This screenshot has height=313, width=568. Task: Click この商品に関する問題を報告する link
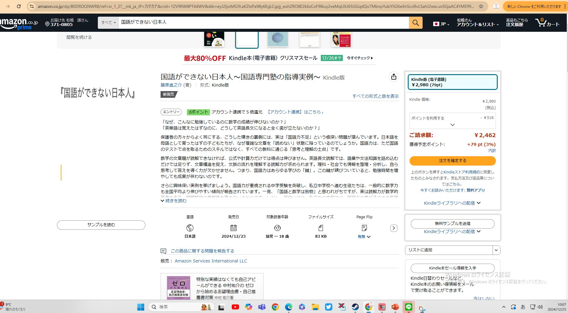tap(202, 251)
